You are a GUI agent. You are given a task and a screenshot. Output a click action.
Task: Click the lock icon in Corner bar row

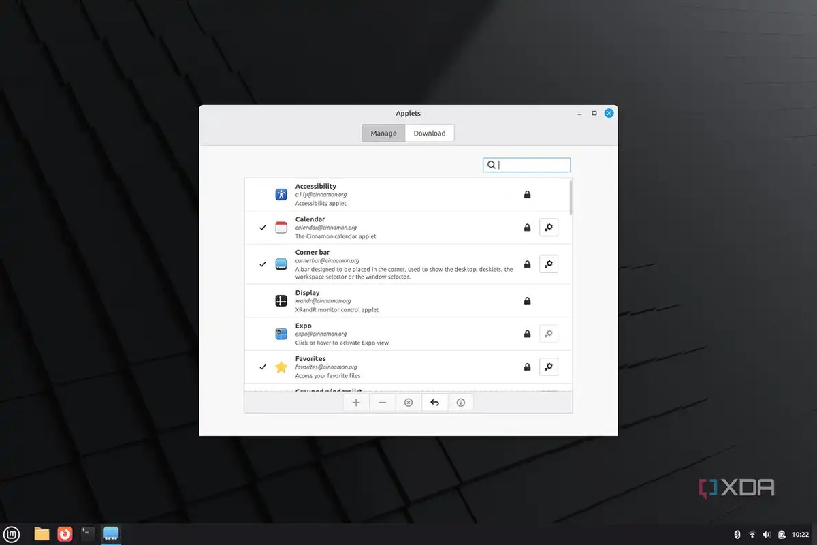point(527,264)
